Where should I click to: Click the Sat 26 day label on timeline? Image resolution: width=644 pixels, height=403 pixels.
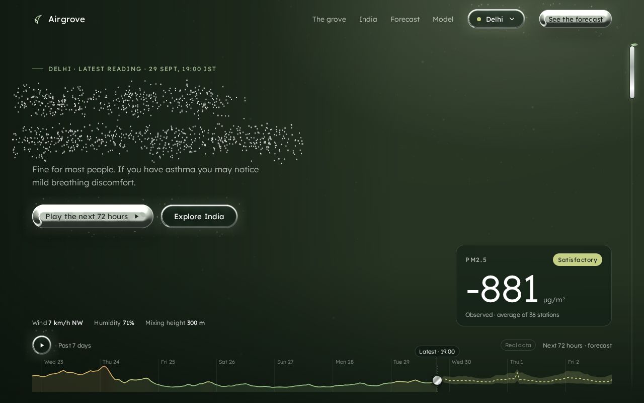click(x=227, y=362)
